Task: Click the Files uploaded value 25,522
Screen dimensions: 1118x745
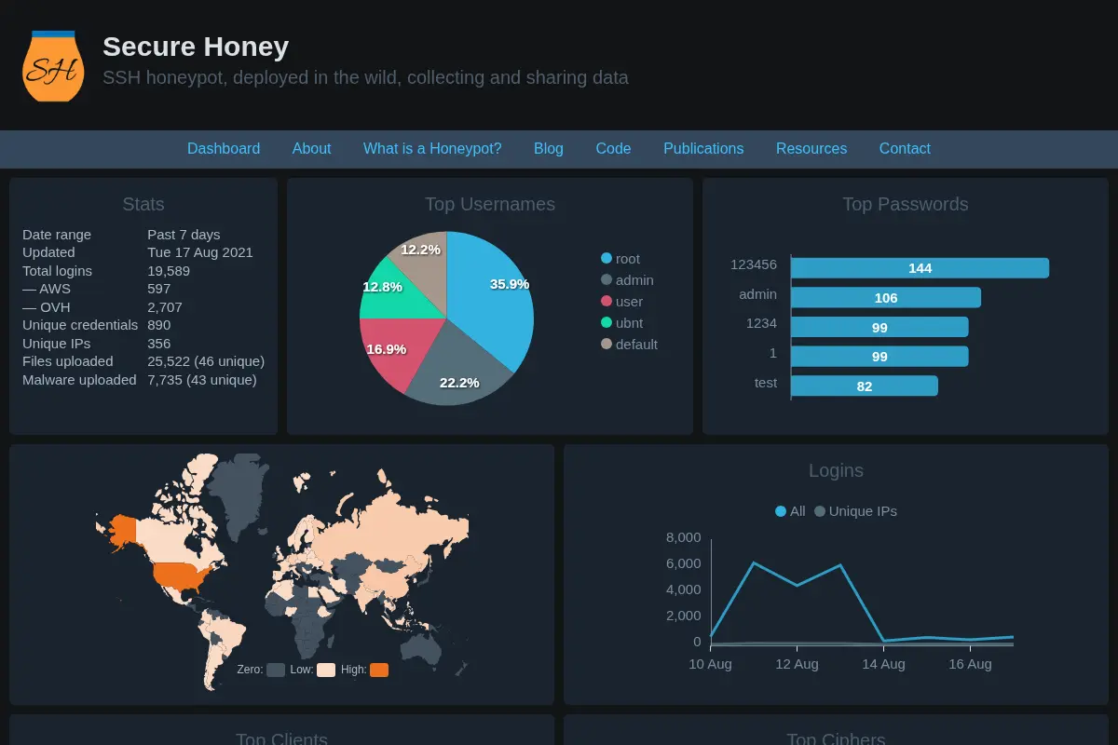Action: pos(206,361)
